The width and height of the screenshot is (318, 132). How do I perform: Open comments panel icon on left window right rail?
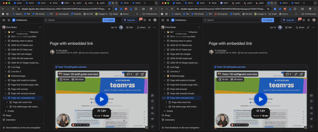[x=152, y=96]
